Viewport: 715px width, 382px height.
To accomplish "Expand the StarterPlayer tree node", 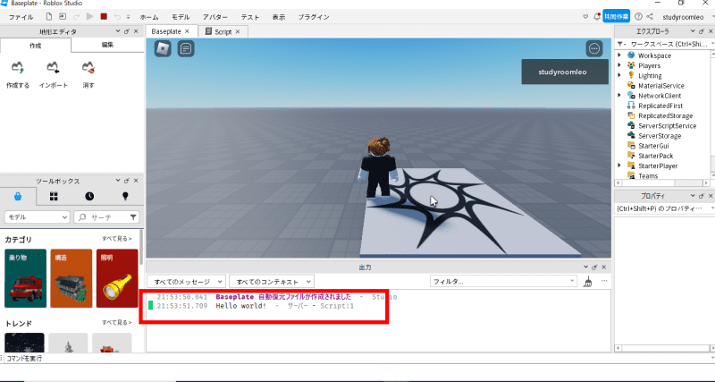I will [619, 166].
